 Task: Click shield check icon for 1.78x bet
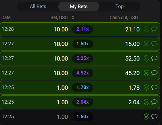(146, 87)
